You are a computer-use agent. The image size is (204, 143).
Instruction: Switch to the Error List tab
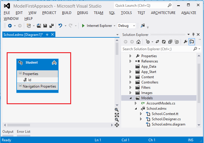point(24,132)
